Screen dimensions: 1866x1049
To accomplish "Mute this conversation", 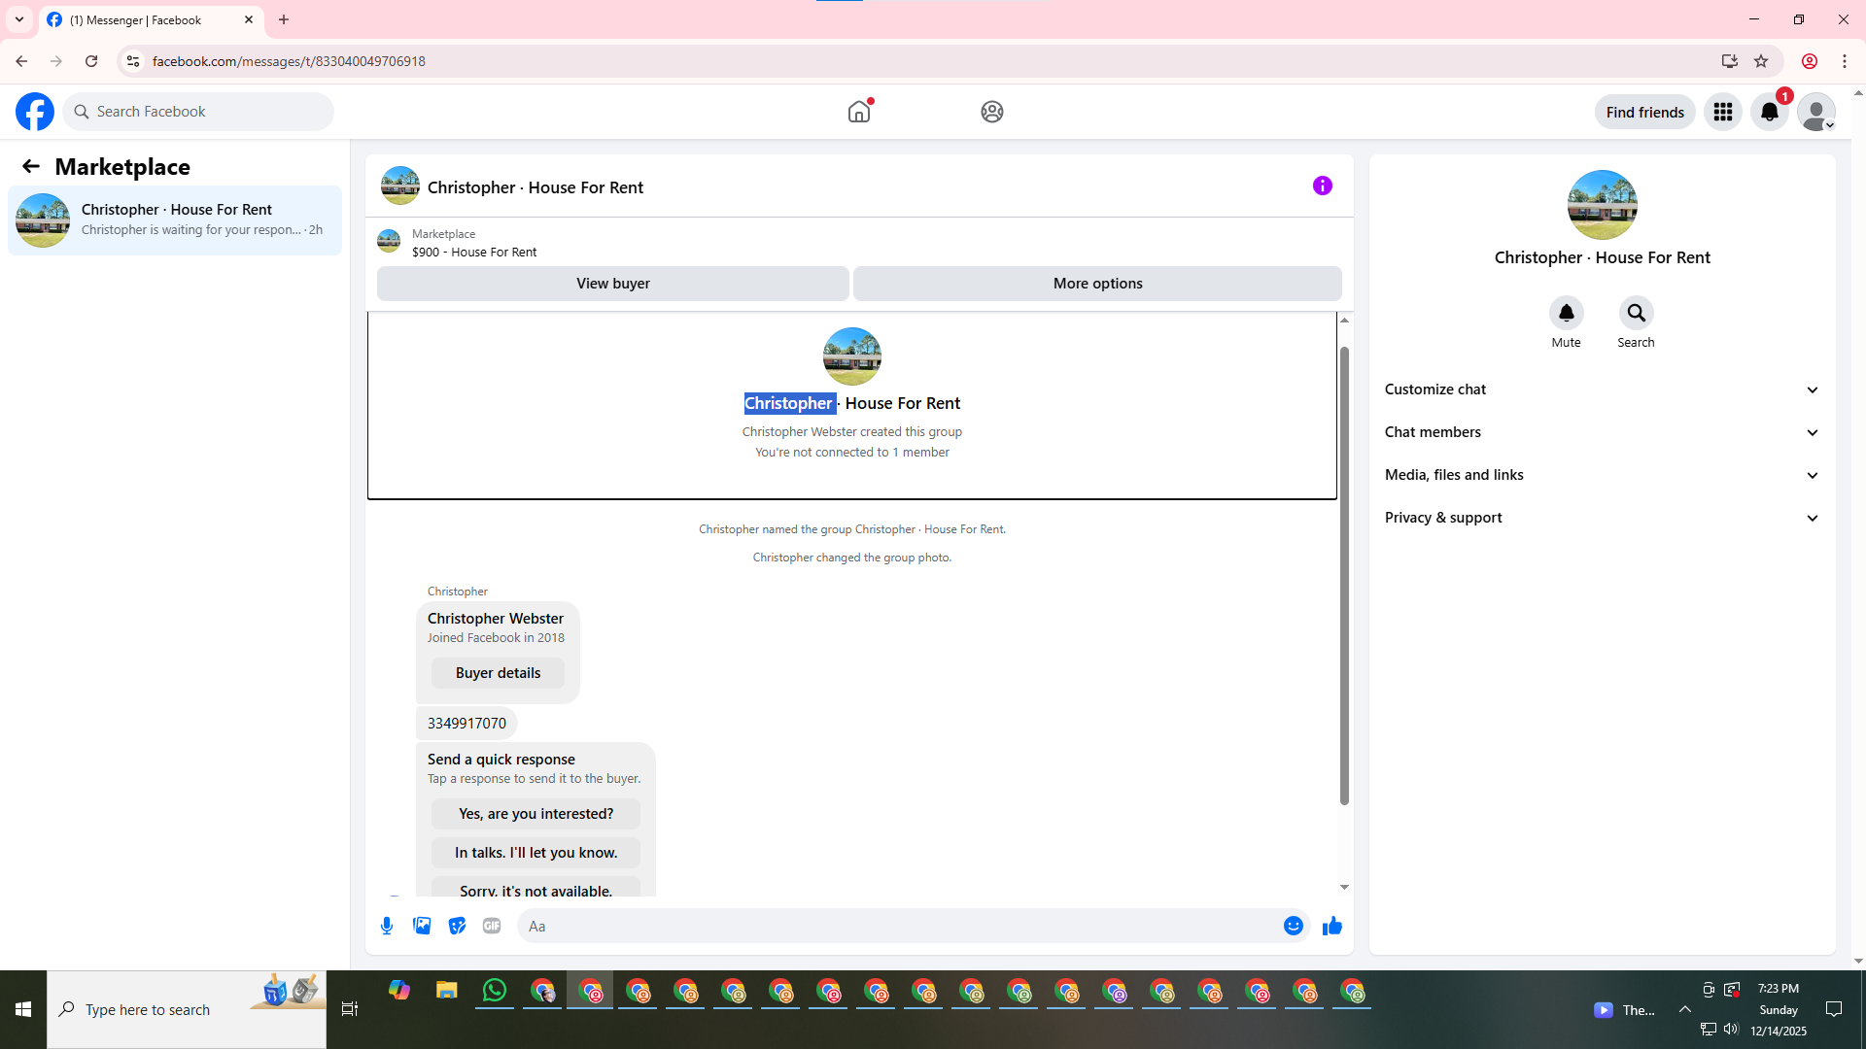I will coord(1566,314).
